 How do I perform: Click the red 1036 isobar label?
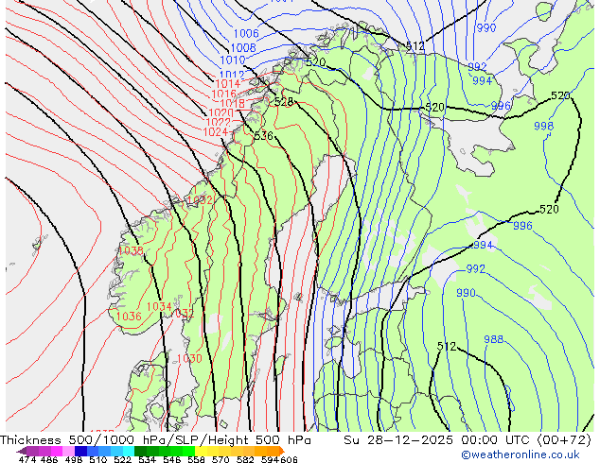point(129,317)
